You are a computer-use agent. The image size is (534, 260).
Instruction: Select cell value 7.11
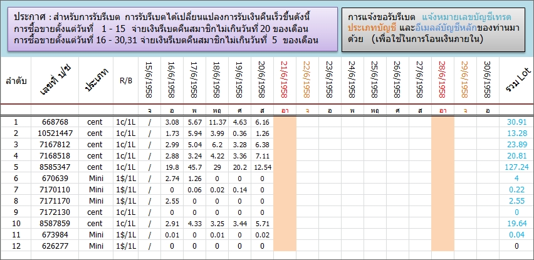pos(262,156)
